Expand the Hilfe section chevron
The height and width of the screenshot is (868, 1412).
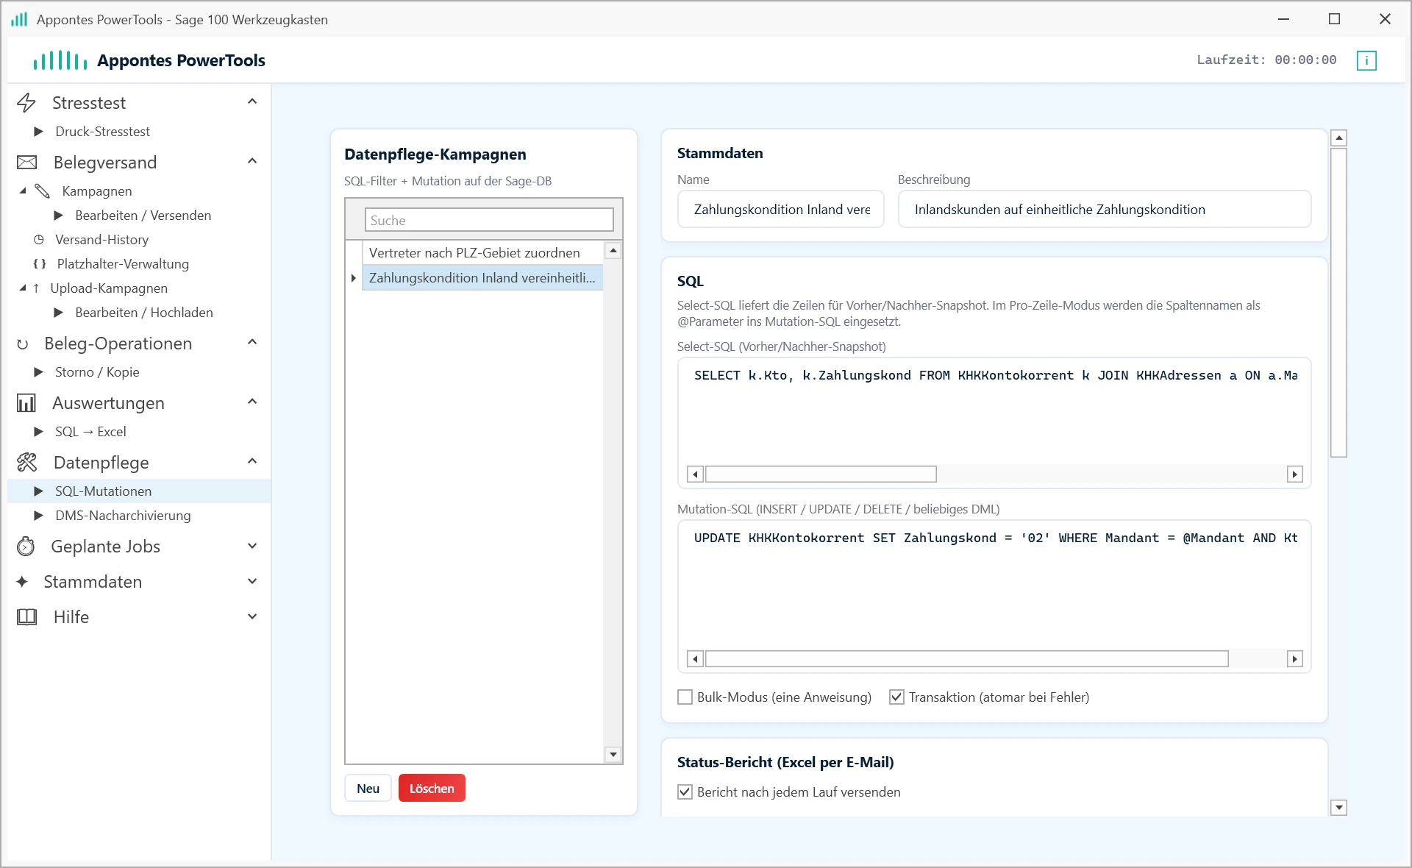[252, 616]
